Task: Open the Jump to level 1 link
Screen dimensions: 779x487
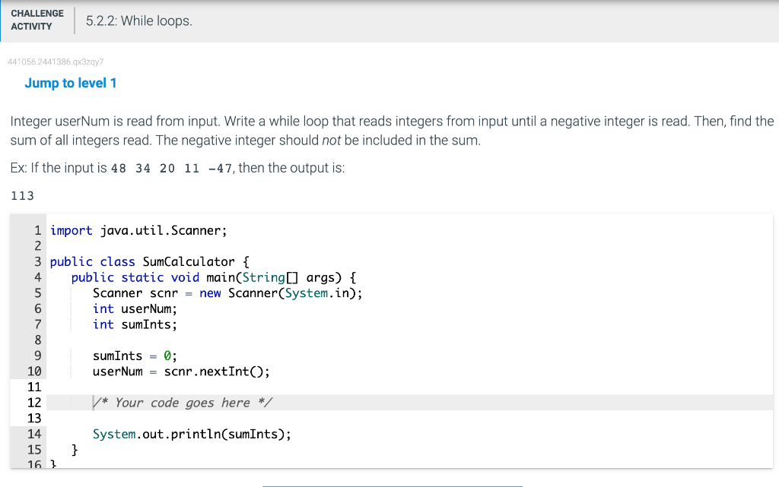Action: [x=71, y=83]
